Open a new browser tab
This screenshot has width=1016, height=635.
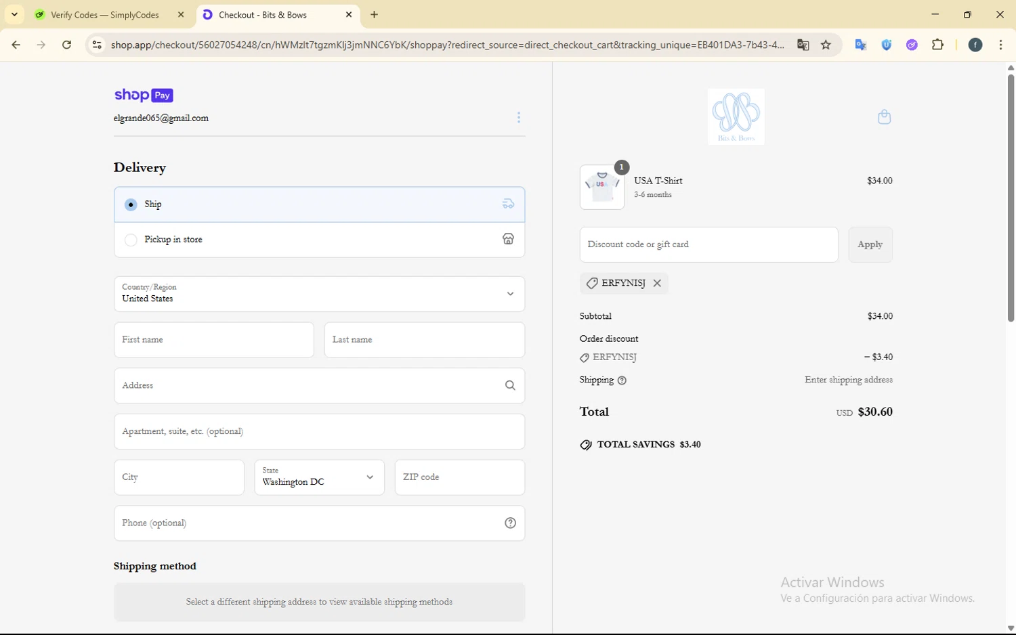(x=375, y=14)
